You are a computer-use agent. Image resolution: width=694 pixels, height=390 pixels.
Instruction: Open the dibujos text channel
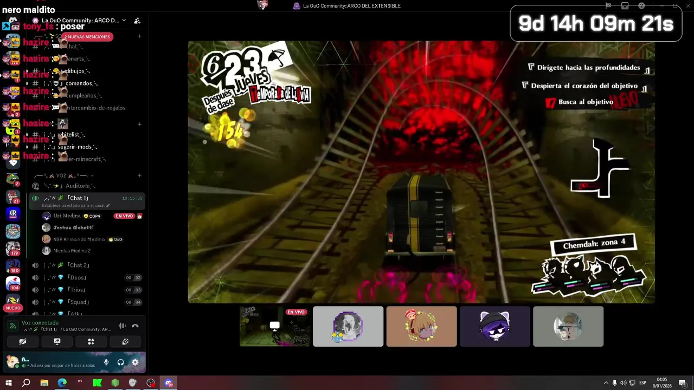(87, 71)
